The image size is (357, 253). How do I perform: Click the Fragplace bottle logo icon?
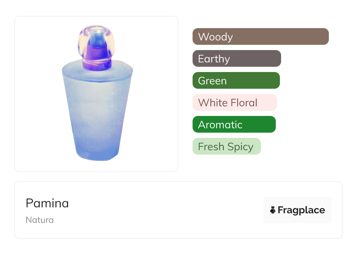pyautogui.click(x=273, y=210)
